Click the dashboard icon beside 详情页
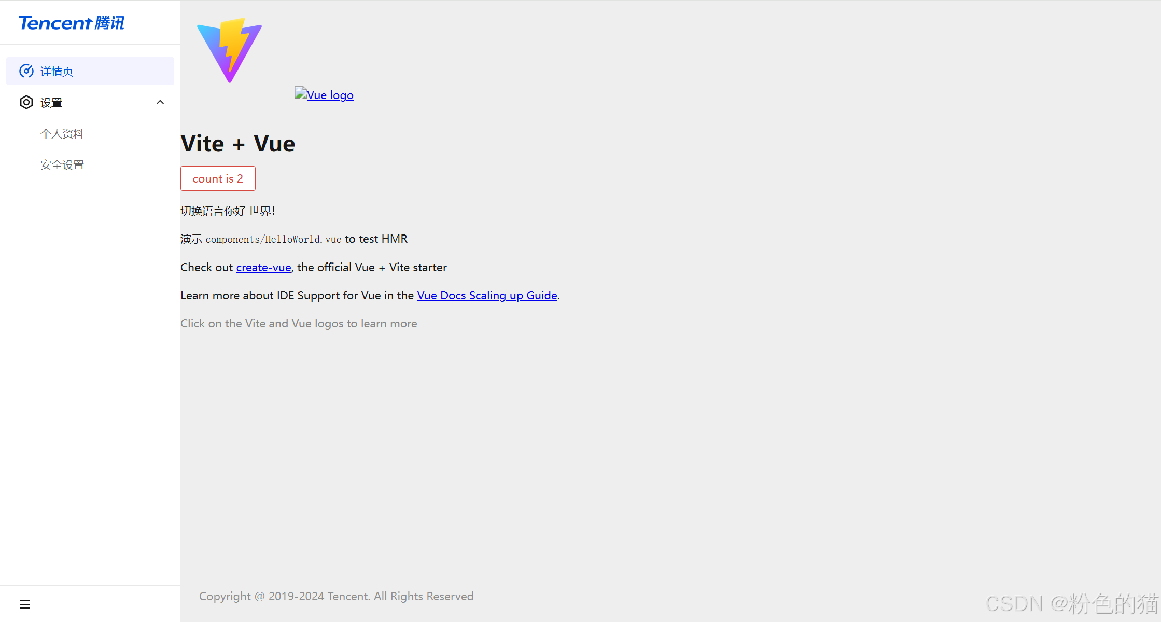Viewport: 1161px width, 622px height. 26,71
